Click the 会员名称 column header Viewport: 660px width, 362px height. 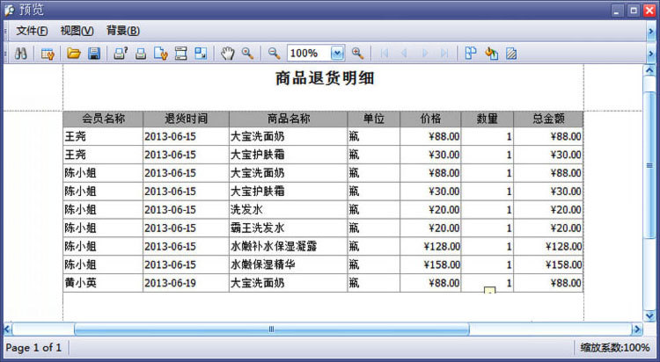[x=103, y=119]
